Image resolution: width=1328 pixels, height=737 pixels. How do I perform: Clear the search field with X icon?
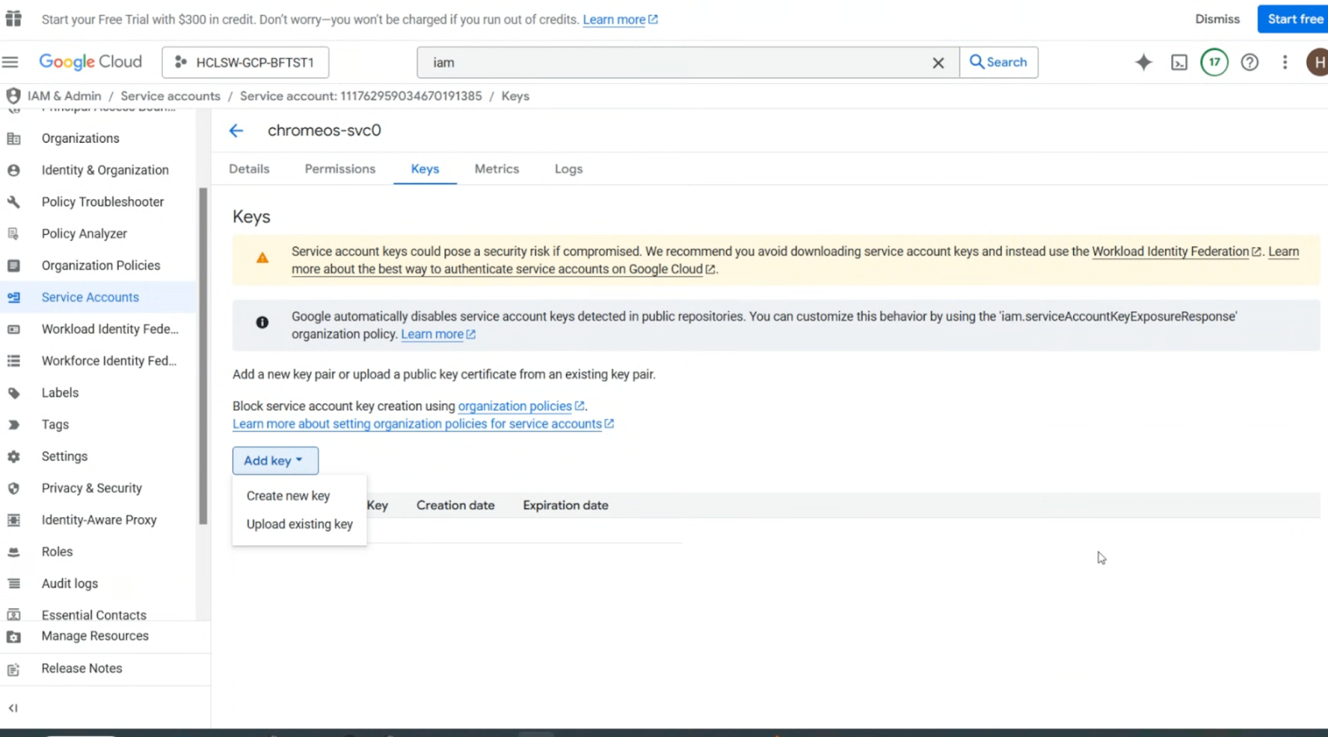coord(938,63)
